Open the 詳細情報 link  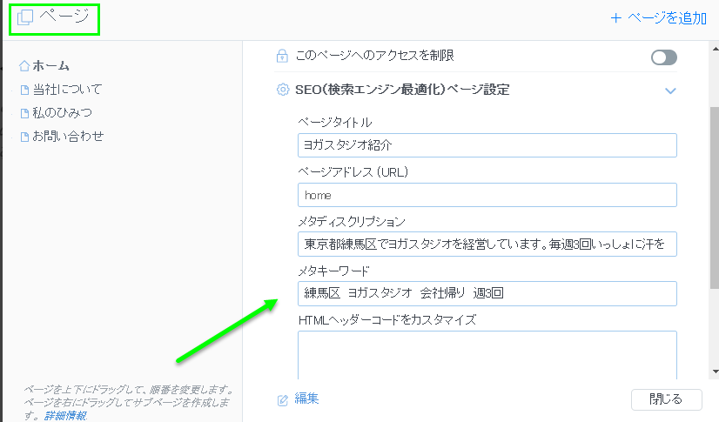[x=65, y=416]
